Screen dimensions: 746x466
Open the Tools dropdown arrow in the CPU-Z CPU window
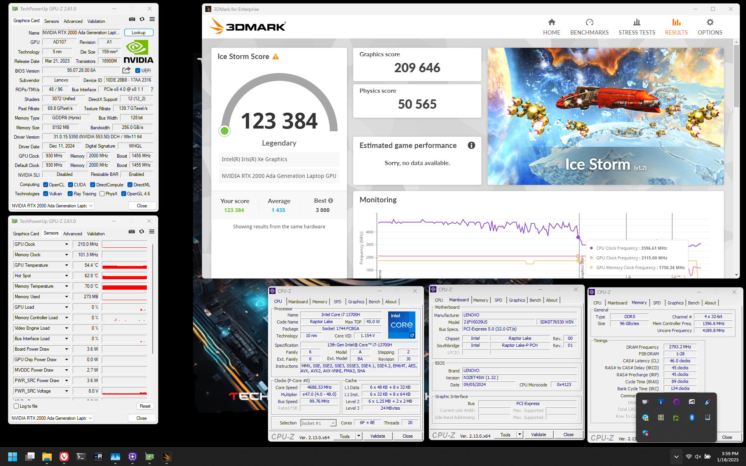359,436
